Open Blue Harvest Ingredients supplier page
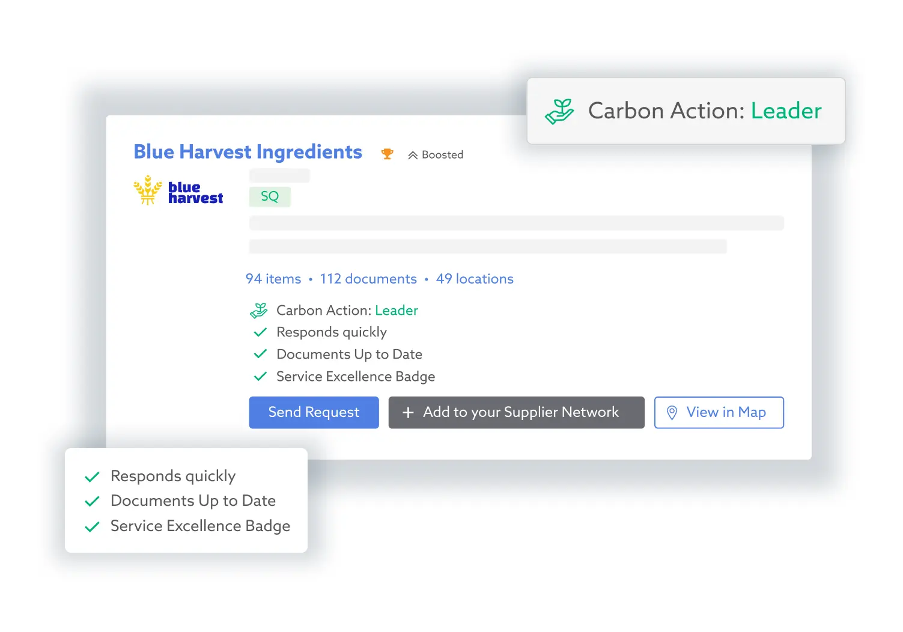903x632 pixels. point(248,152)
